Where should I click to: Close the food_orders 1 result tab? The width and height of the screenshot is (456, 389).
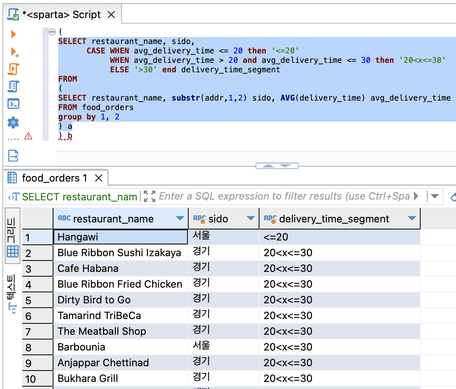[99, 178]
